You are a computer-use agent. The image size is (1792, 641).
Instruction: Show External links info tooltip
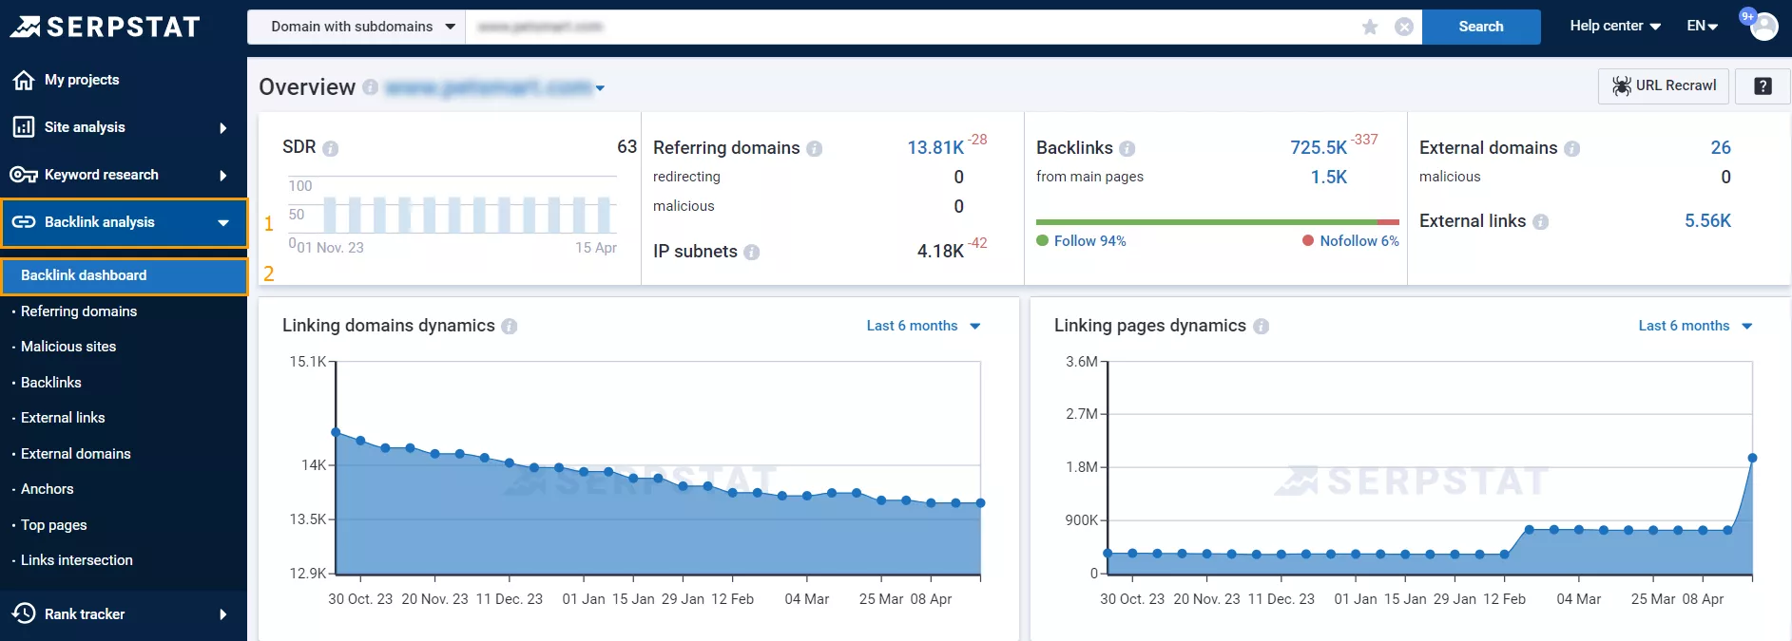click(1541, 222)
